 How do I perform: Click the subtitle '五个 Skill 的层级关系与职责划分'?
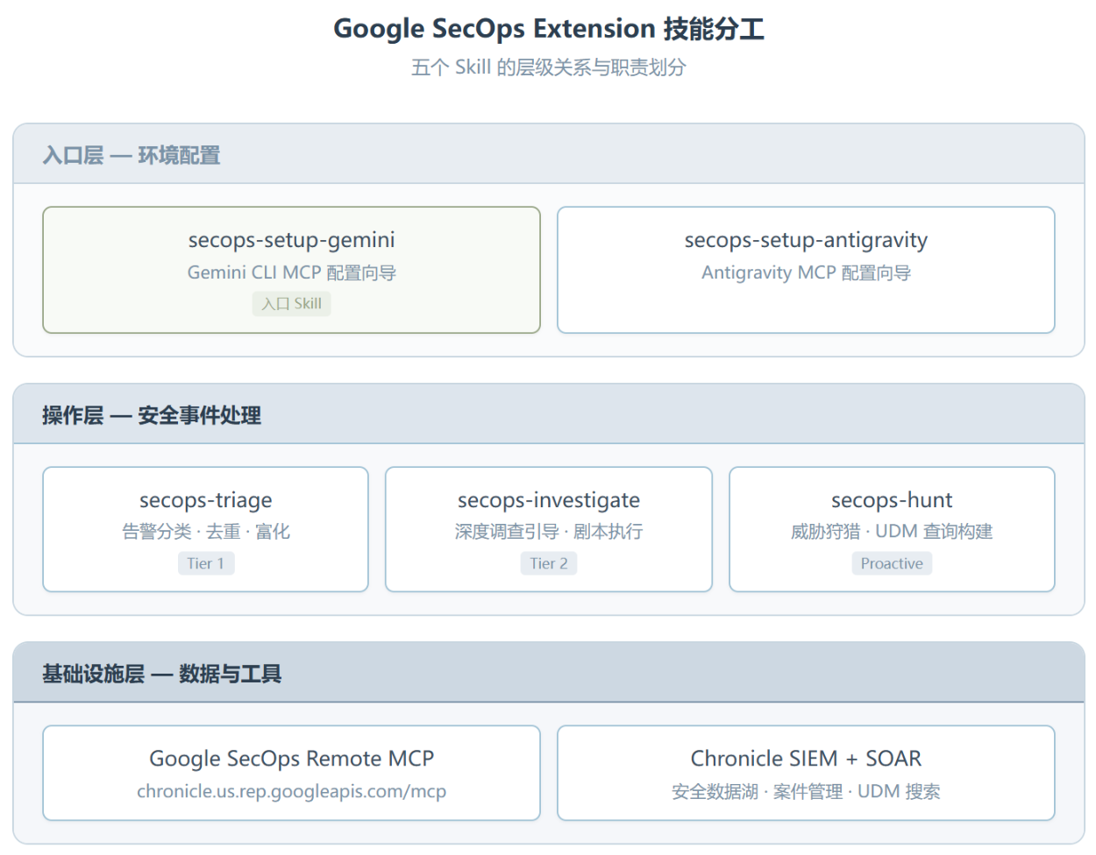pyautogui.click(x=549, y=67)
